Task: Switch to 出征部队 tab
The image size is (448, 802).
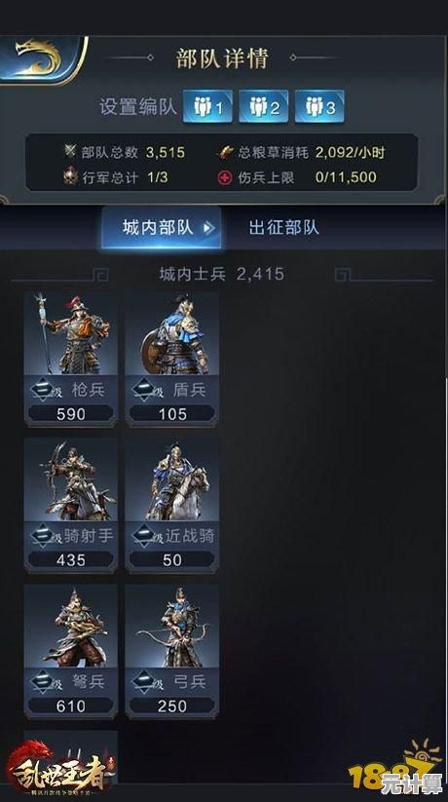Action: click(x=283, y=228)
